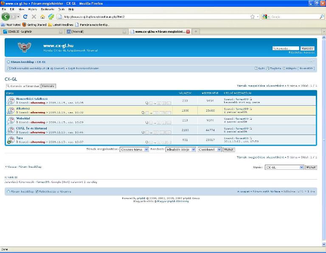The width and height of the screenshot is (326, 253).
Task: Go to browser Home with house icon
Action: click(42, 17)
